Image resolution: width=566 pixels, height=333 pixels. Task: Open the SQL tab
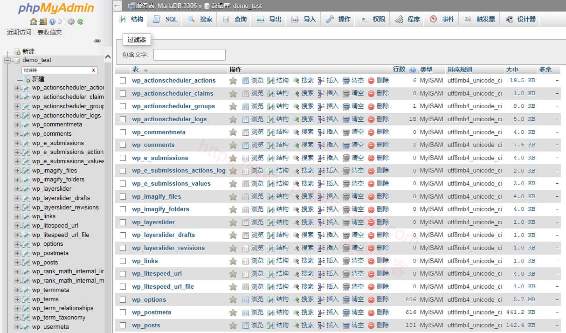point(166,19)
